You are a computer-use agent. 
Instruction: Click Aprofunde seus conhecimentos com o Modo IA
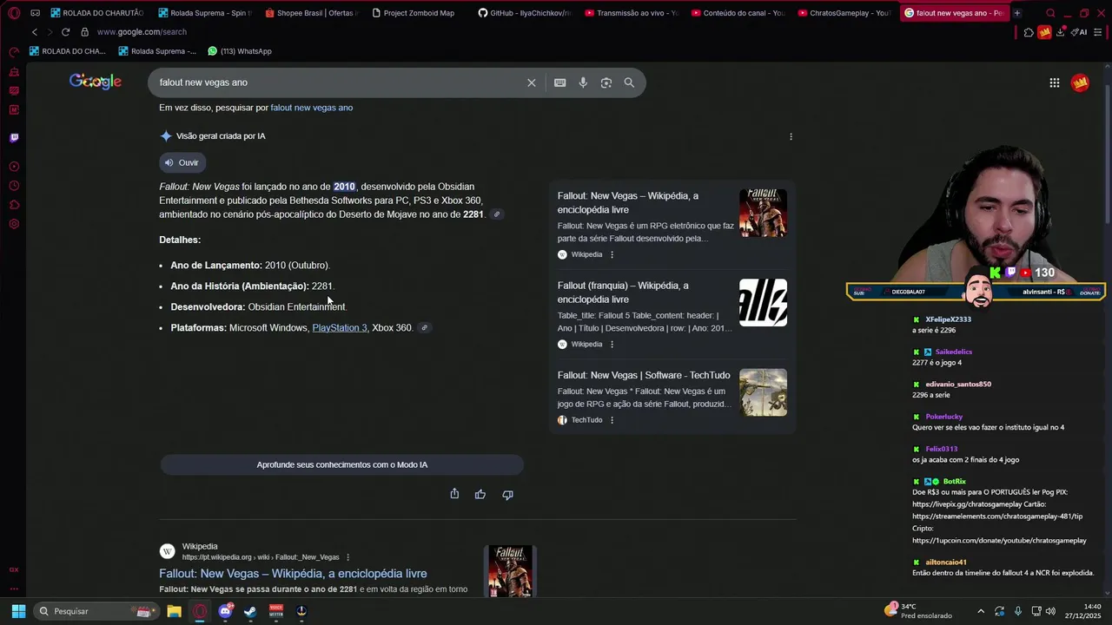[x=342, y=464]
